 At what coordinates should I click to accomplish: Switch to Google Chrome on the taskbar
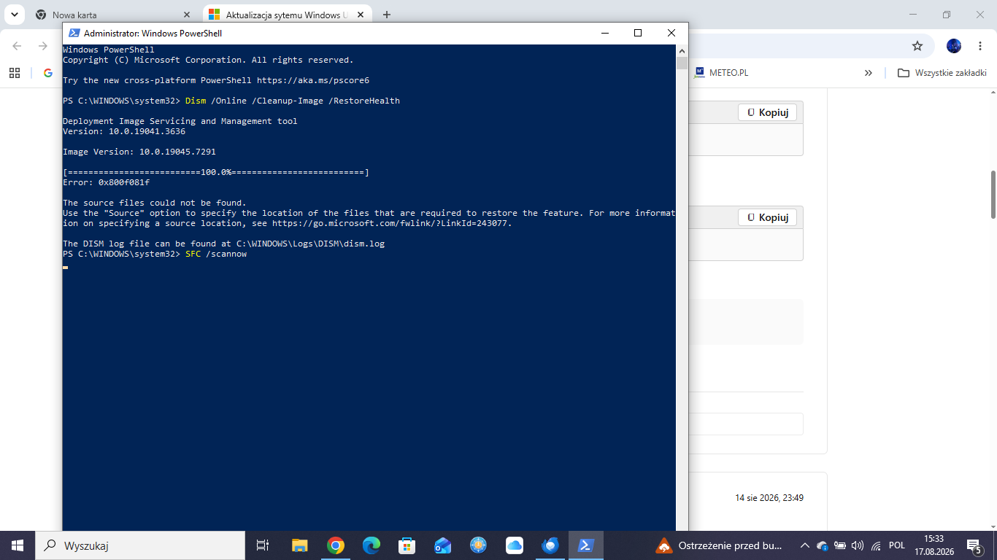pyautogui.click(x=336, y=545)
